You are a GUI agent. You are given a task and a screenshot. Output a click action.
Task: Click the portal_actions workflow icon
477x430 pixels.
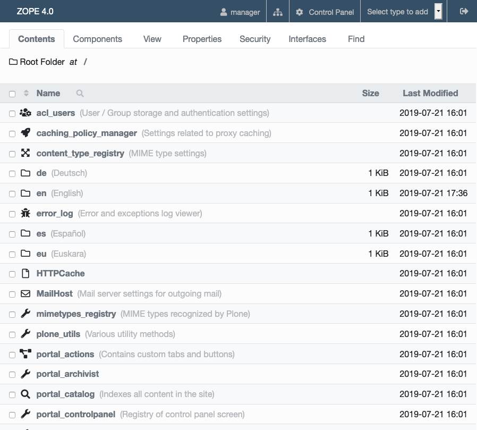click(25, 354)
